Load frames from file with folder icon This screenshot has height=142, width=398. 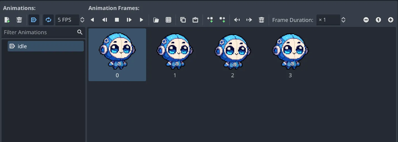156,20
